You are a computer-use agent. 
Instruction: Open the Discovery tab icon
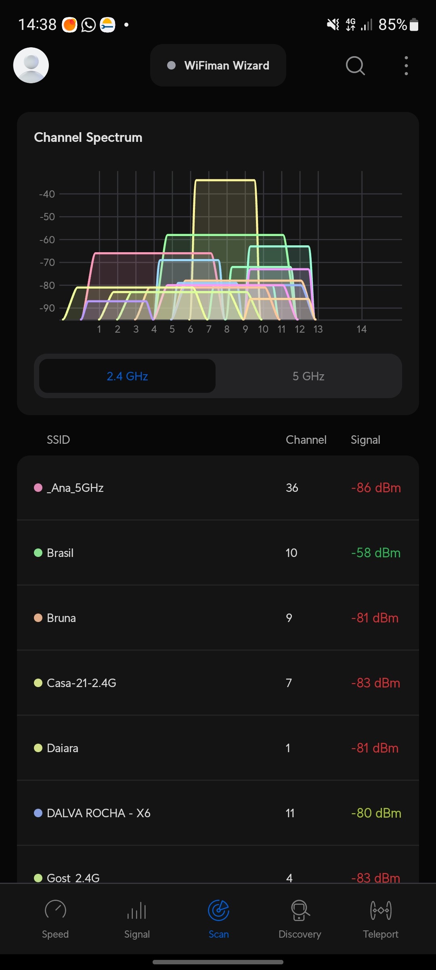(300, 911)
